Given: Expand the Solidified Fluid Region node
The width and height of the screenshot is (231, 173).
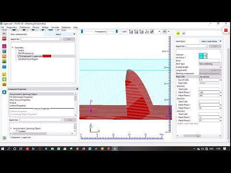Looking at the screenshot, I should [16, 59].
